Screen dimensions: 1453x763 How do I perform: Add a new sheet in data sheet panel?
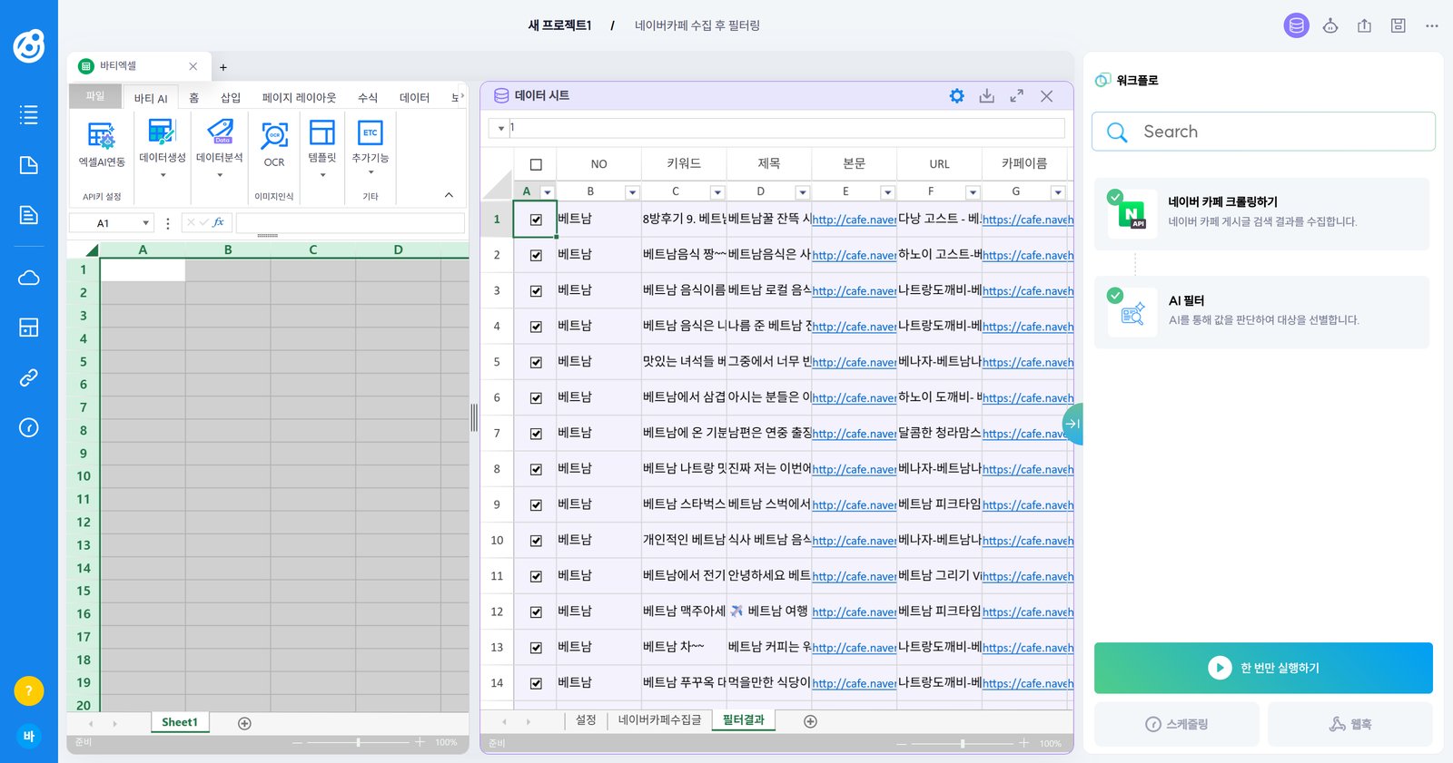(811, 721)
